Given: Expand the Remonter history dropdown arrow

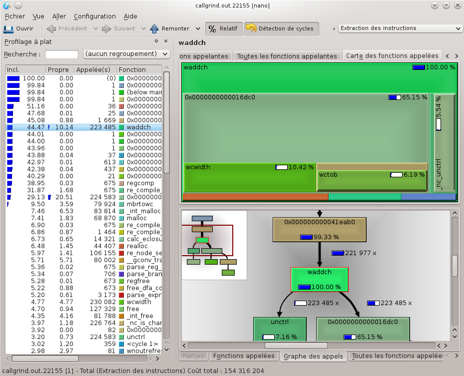Looking at the screenshot, I should [198, 28].
